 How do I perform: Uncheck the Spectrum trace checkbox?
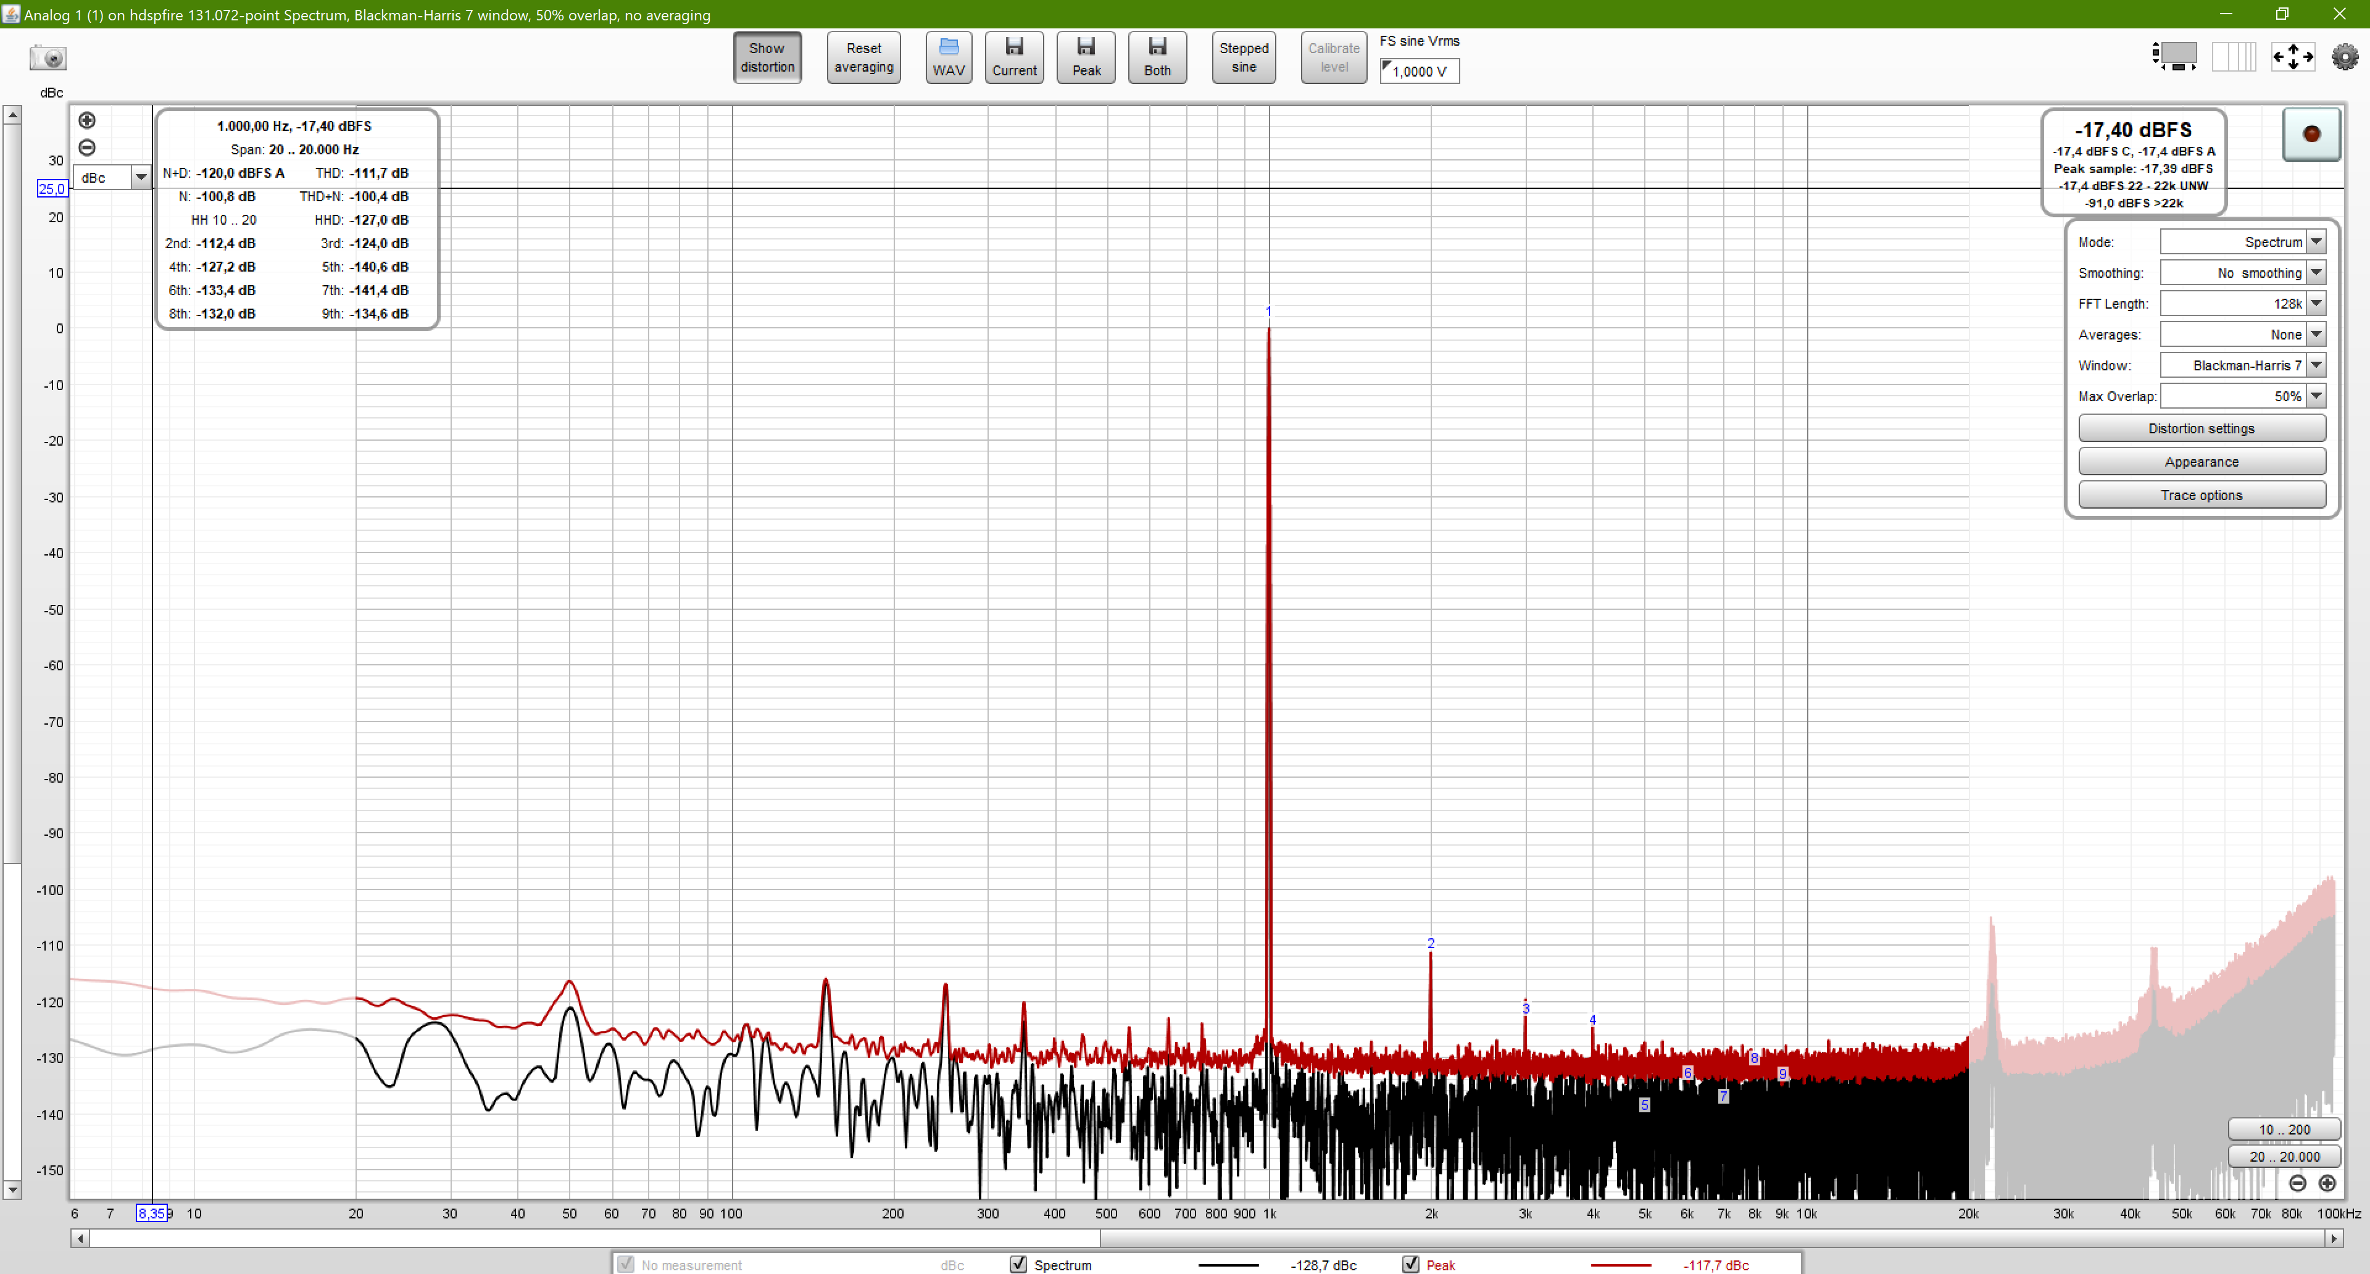coord(1018,1264)
